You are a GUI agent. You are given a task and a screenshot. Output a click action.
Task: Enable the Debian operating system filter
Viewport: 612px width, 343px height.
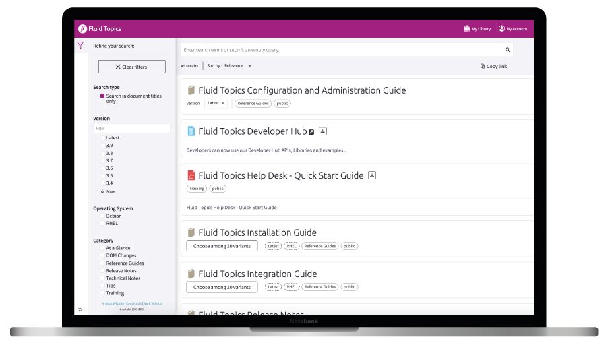pos(102,216)
